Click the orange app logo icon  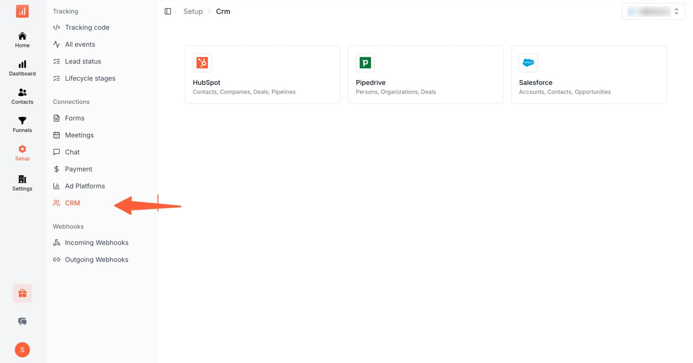pyautogui.click(x=22, y=11)
